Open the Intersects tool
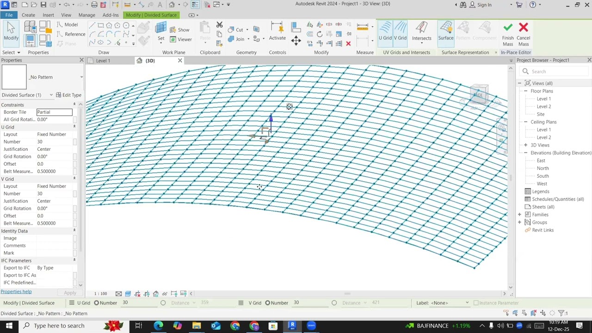Screen dimensions: 592x333 tap(421, 32)
